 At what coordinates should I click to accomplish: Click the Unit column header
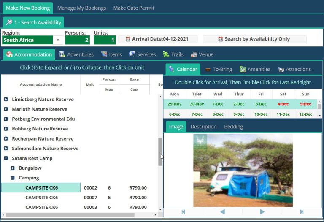click(90, 84)
